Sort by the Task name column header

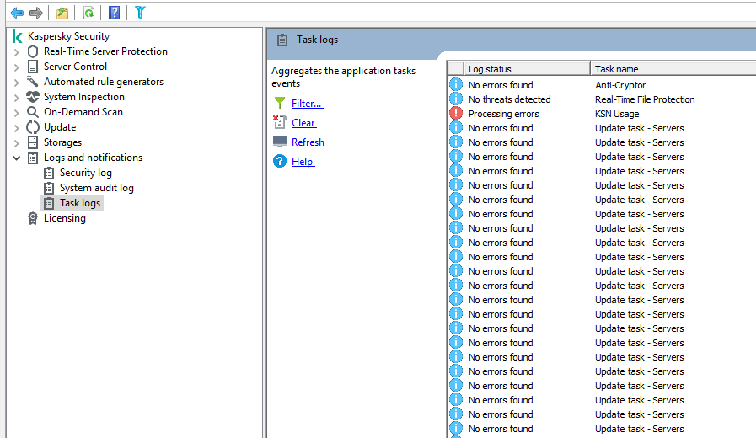click(x=673, y=69)
